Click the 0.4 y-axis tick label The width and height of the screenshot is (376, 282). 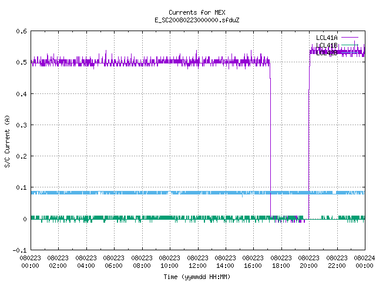[x=21, y=94]
